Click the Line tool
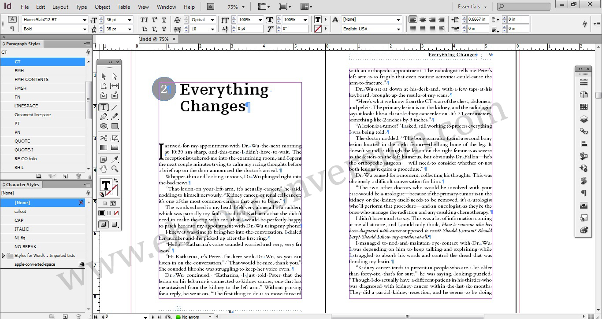The width and height of the screenshot is (602, 319). (115, 107)
